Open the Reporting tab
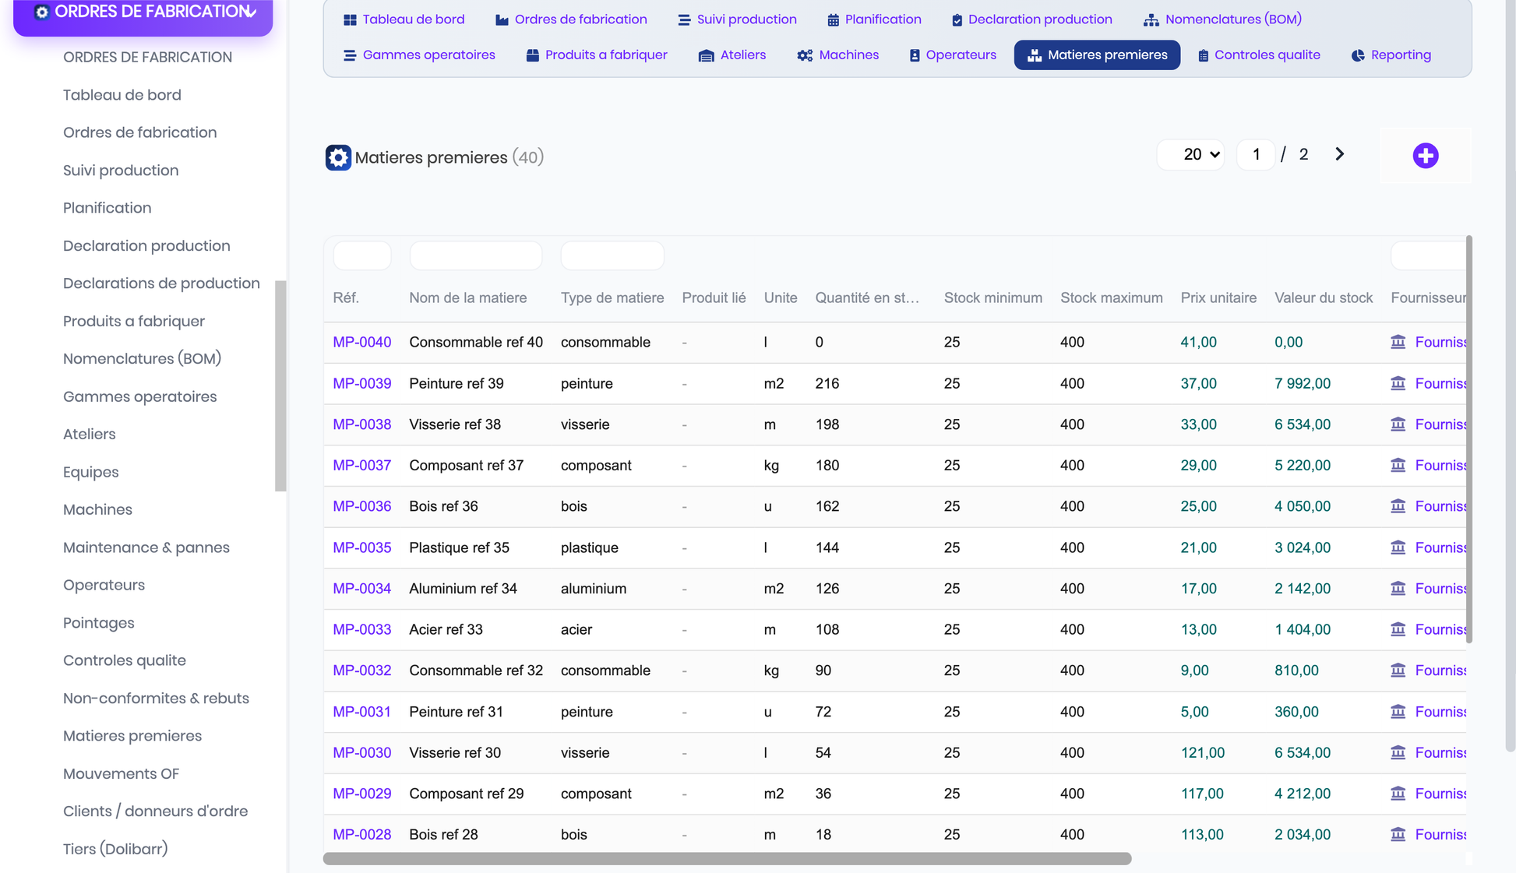This screenshot has width=1516, height=873. 1391,55
